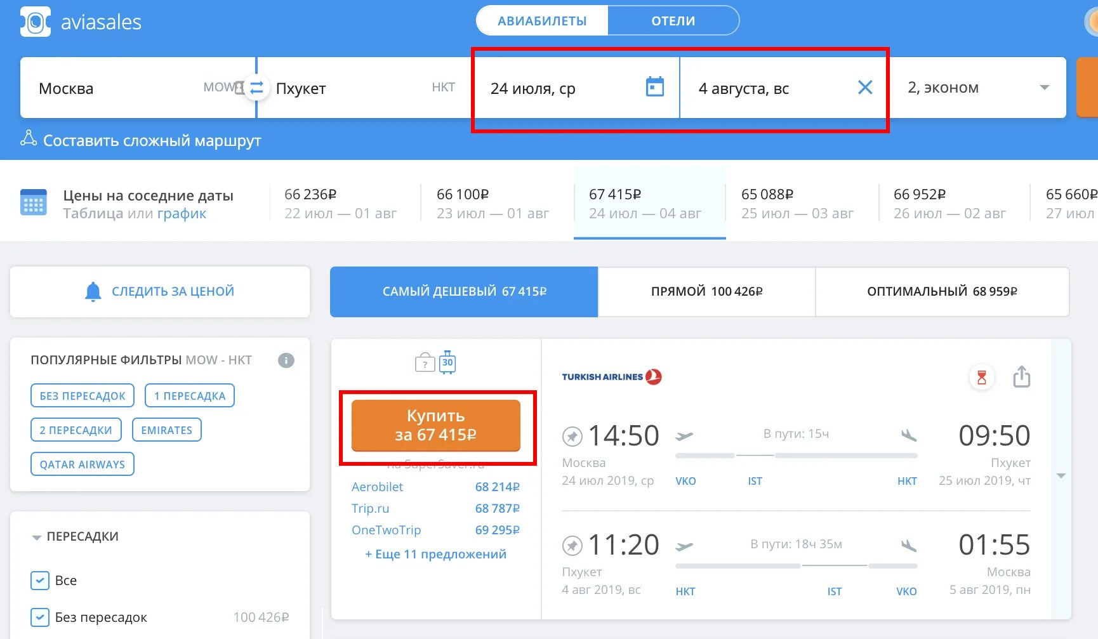The width and height of the screenshot is (1098, 639).
Task: Click the aviasales logo icon
Action: tap(36, 22)
